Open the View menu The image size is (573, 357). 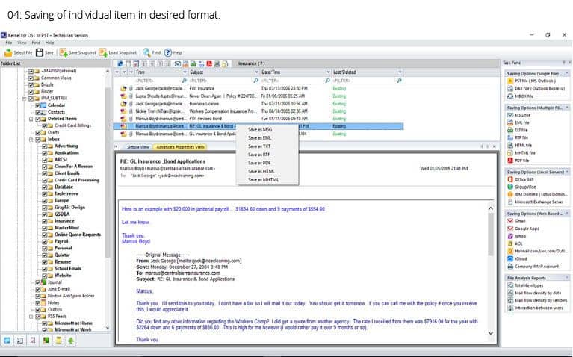(22, 43)
